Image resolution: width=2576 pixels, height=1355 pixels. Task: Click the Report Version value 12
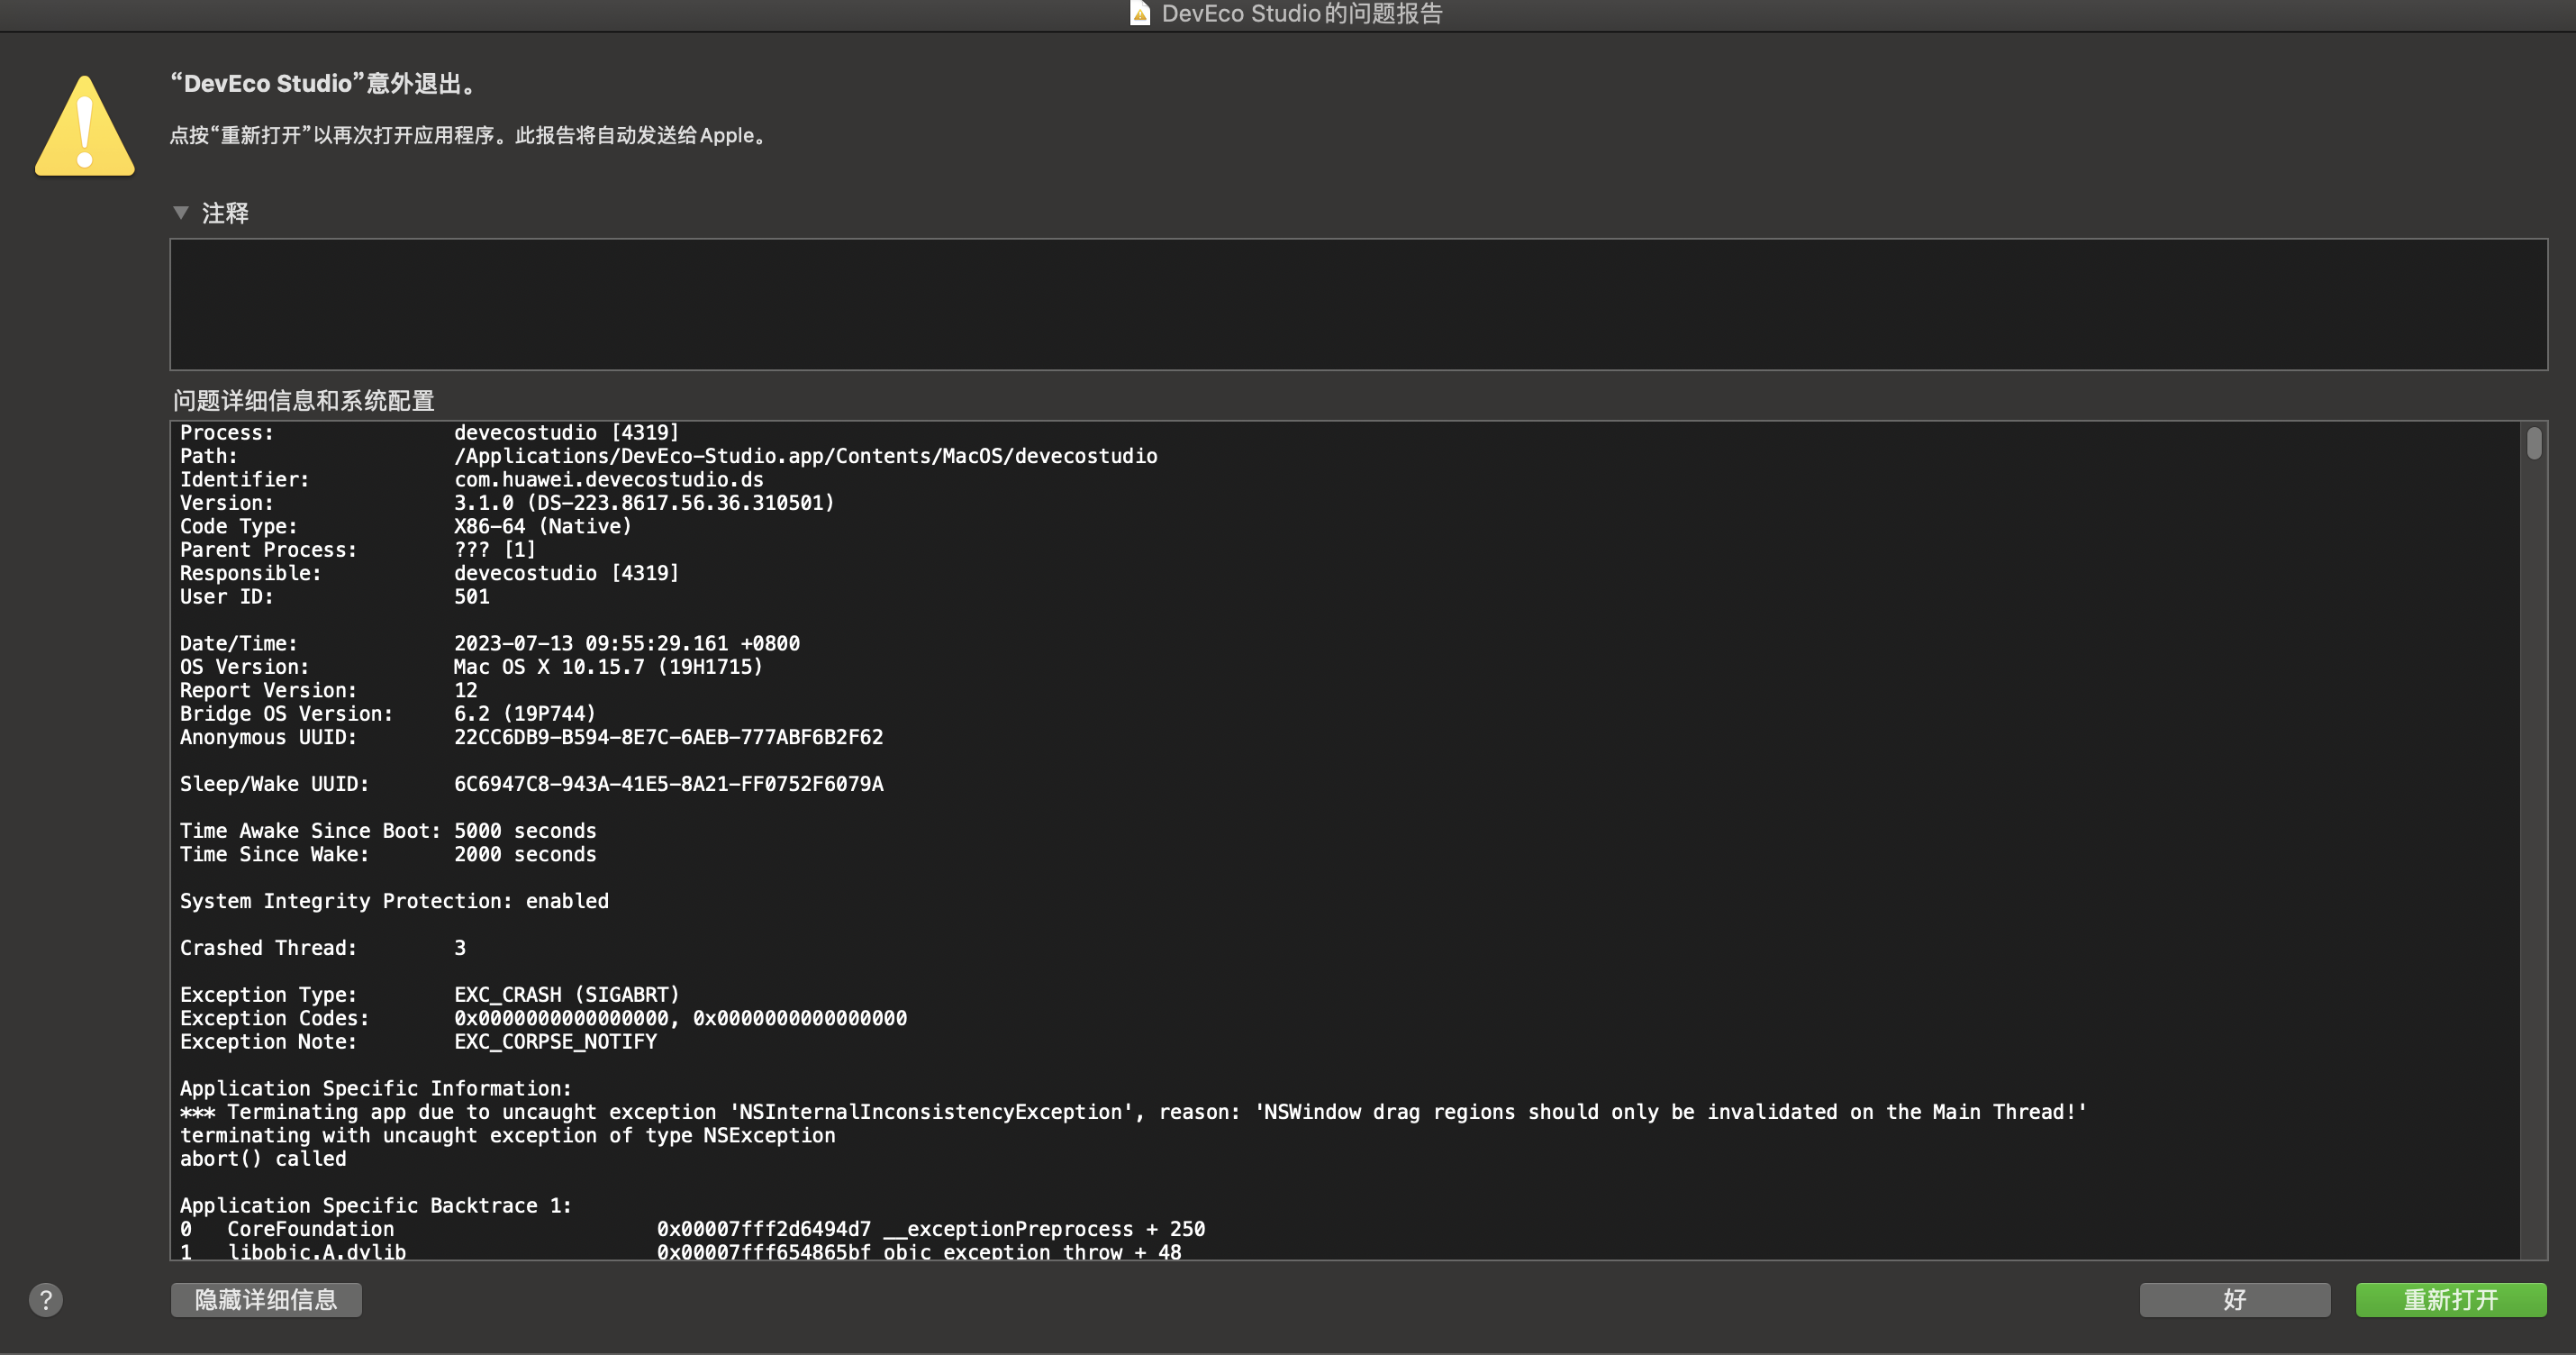click(x=466, y=690)
